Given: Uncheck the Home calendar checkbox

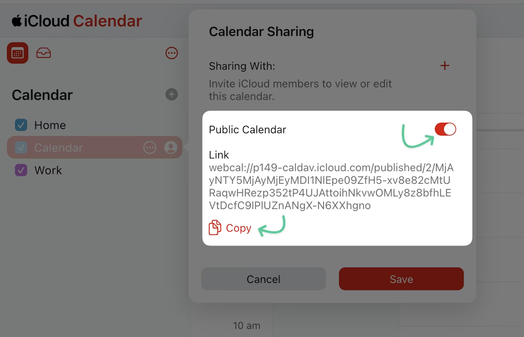Looking at the screenshot, I should tap(21, 125).
